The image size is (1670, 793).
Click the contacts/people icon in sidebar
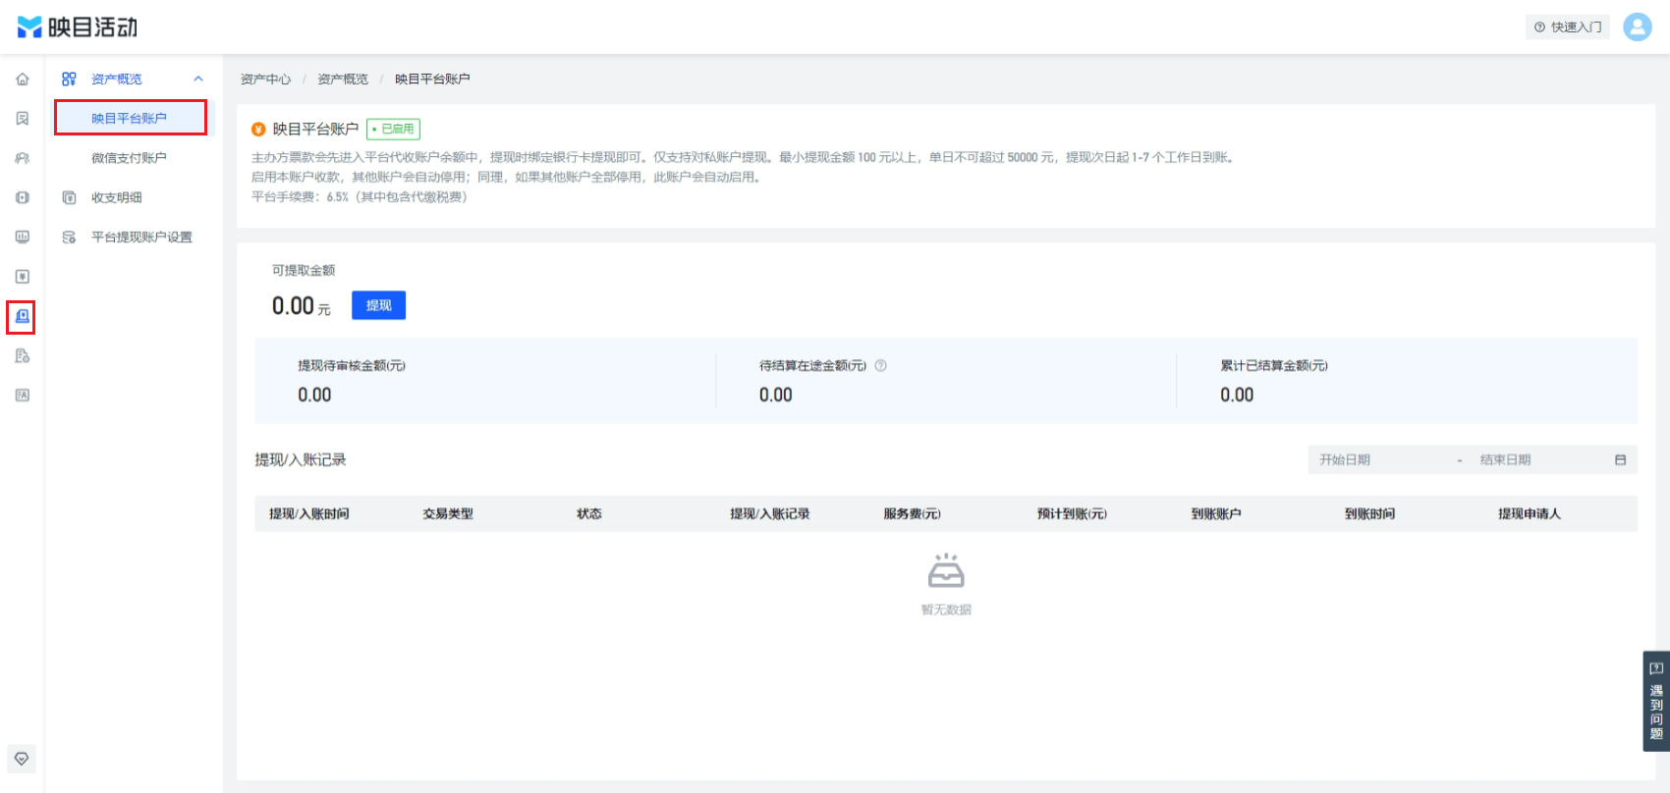click(22, 158)
